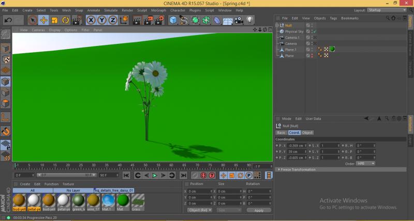414x221 pixels.
Task: Toggle the X axis lock
Action: click(x=91, y=20)
